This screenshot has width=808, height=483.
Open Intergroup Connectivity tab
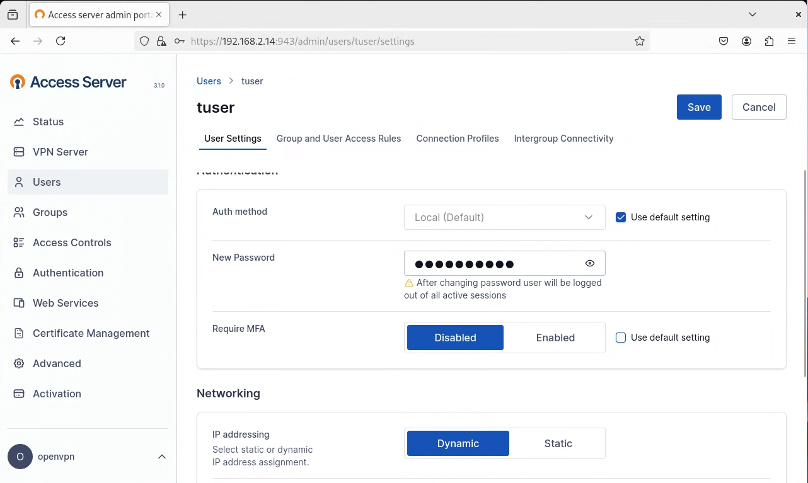pyautogui.click(x=563, y=139)
